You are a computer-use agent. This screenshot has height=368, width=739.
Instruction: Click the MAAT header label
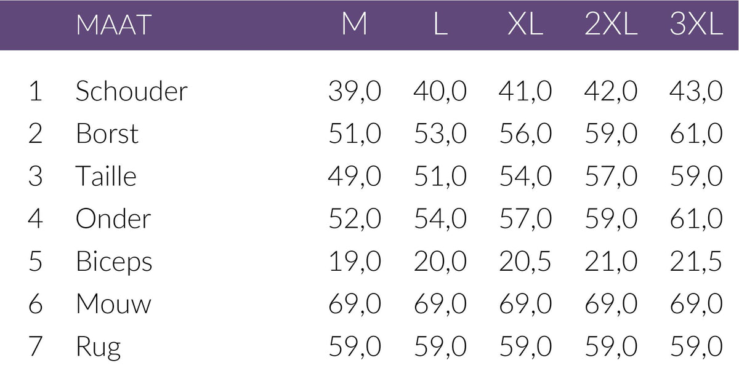click(113, 25)
